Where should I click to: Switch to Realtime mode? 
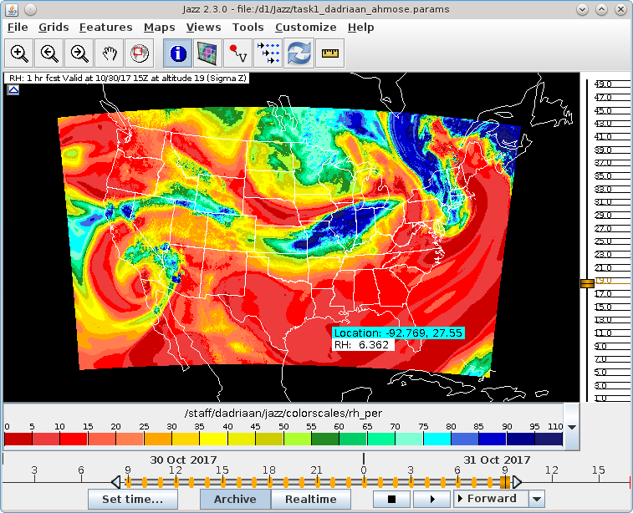(x=310, y=499)
